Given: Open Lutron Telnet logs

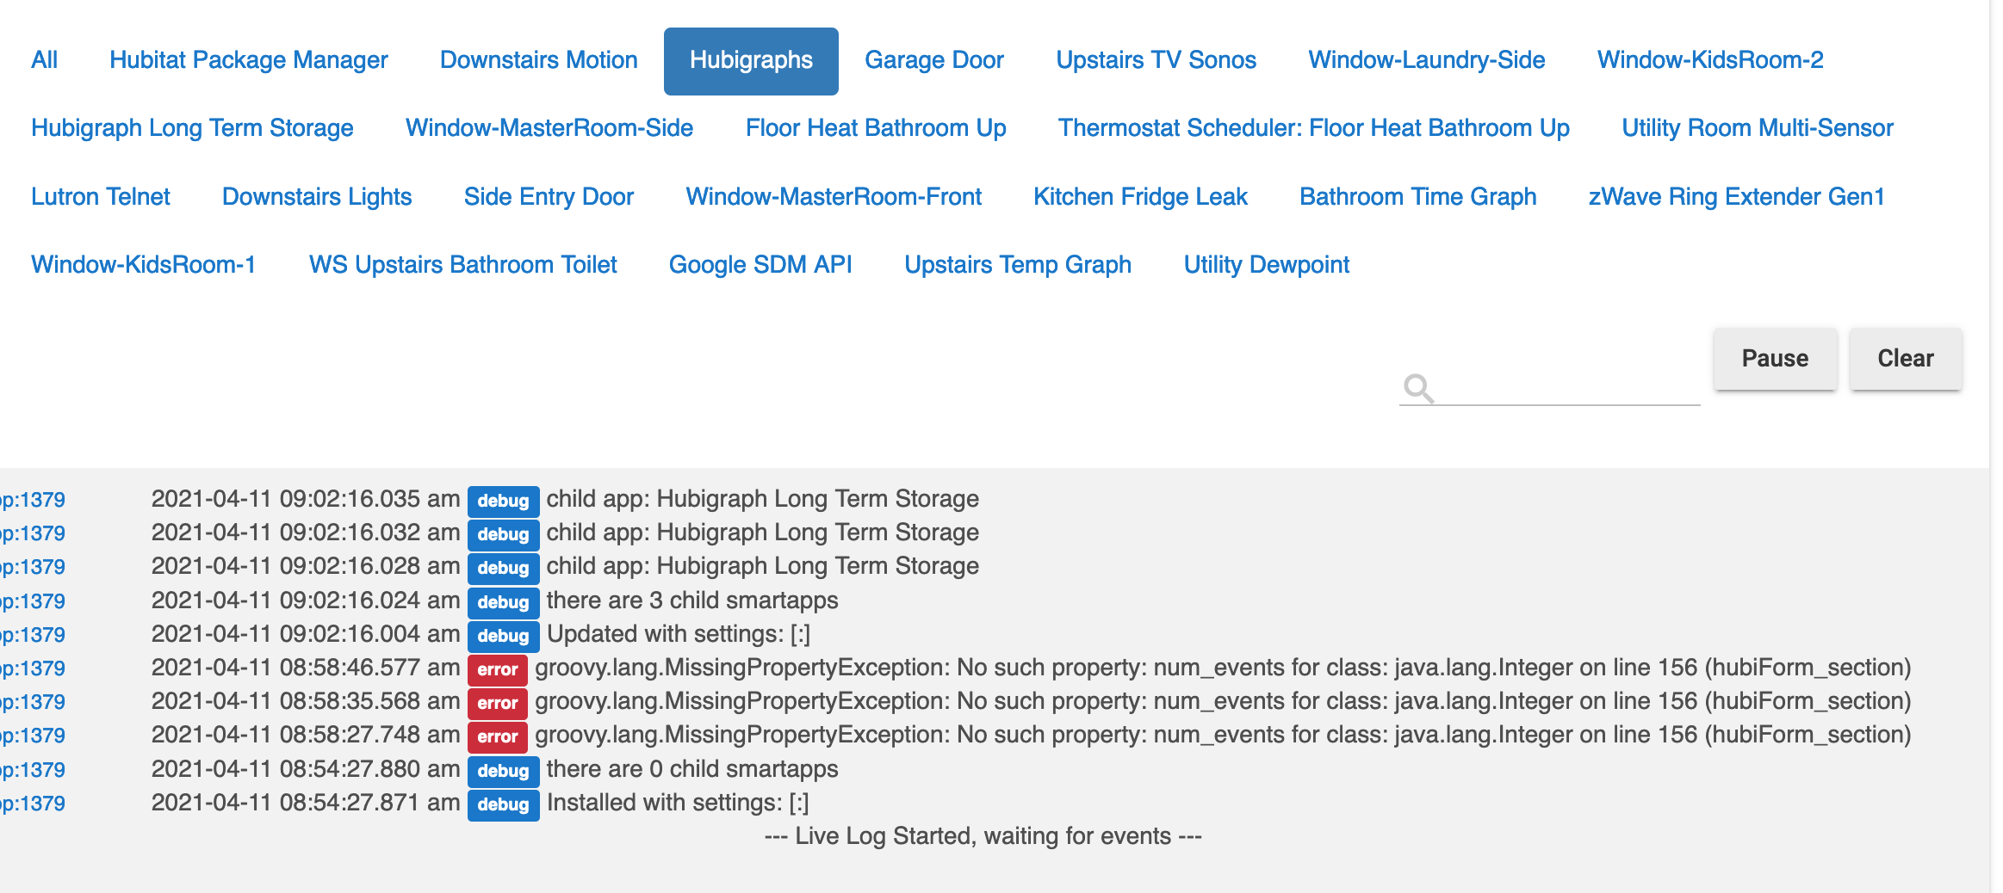Looking at the screenshot, I should point(101,197).
